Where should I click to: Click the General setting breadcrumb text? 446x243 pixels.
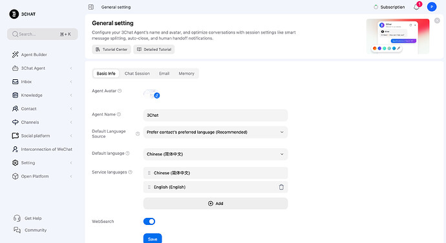click(116, 7)
